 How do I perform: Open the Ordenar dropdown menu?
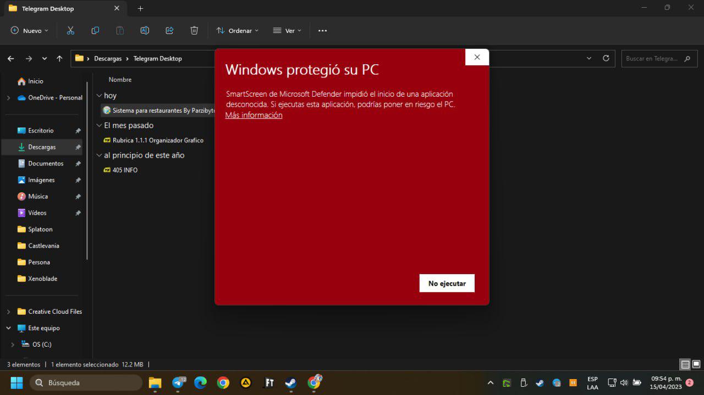click(237, 31)
